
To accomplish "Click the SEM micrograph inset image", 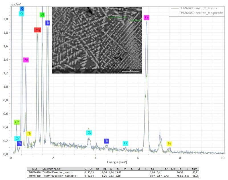I will coord(97,40).
